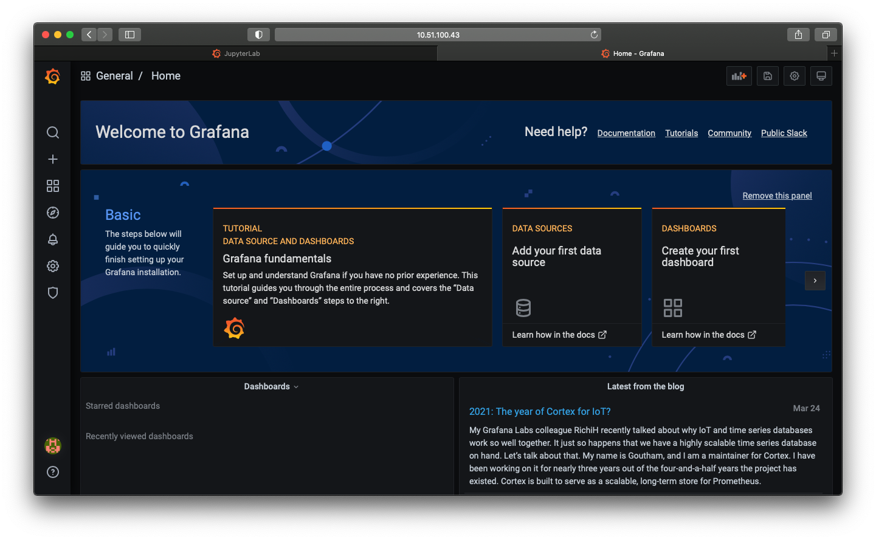Open the Alerting bell icon
The image size is (876, 540).
pos(53,239)
